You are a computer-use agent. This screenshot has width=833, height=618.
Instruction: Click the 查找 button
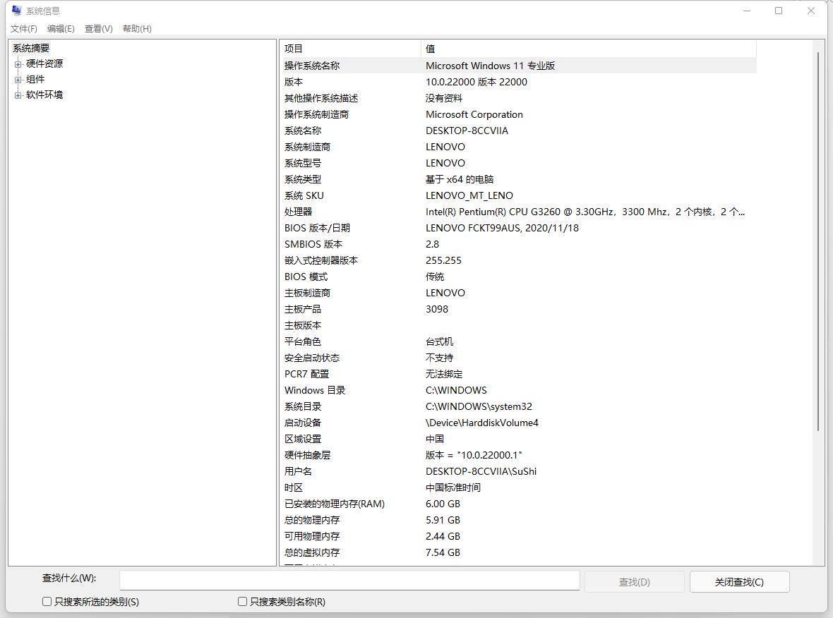point(634,581)
